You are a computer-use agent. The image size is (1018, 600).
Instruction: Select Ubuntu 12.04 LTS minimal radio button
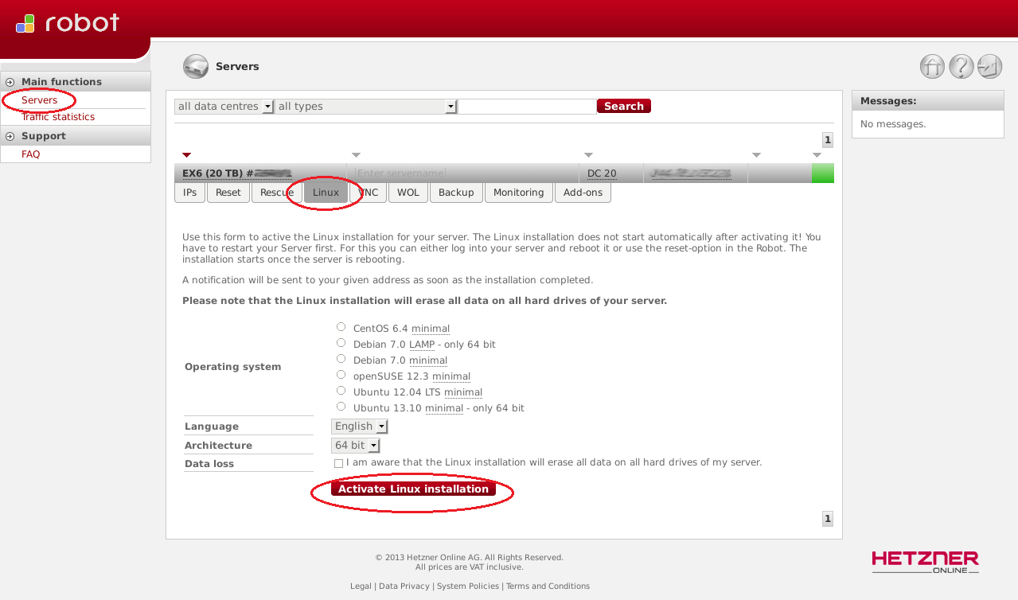(341, 391)
